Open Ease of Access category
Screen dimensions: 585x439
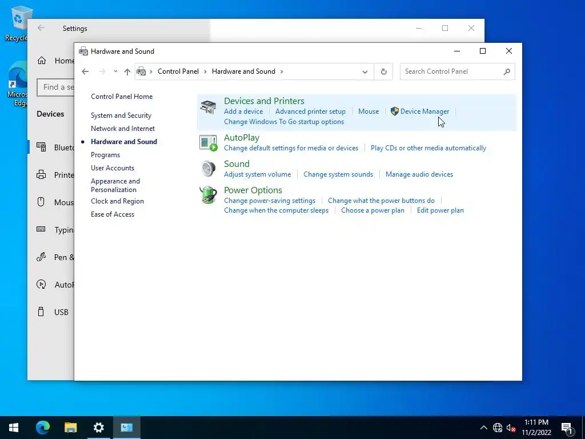pos(113,214)
